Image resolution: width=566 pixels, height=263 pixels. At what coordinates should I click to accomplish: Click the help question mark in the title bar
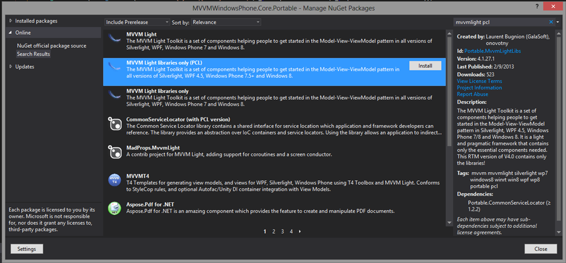click(537, 6)
